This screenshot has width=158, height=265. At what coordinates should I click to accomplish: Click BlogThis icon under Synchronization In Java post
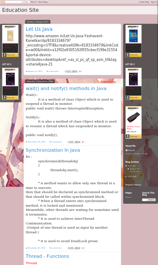[x=72, y=248]
